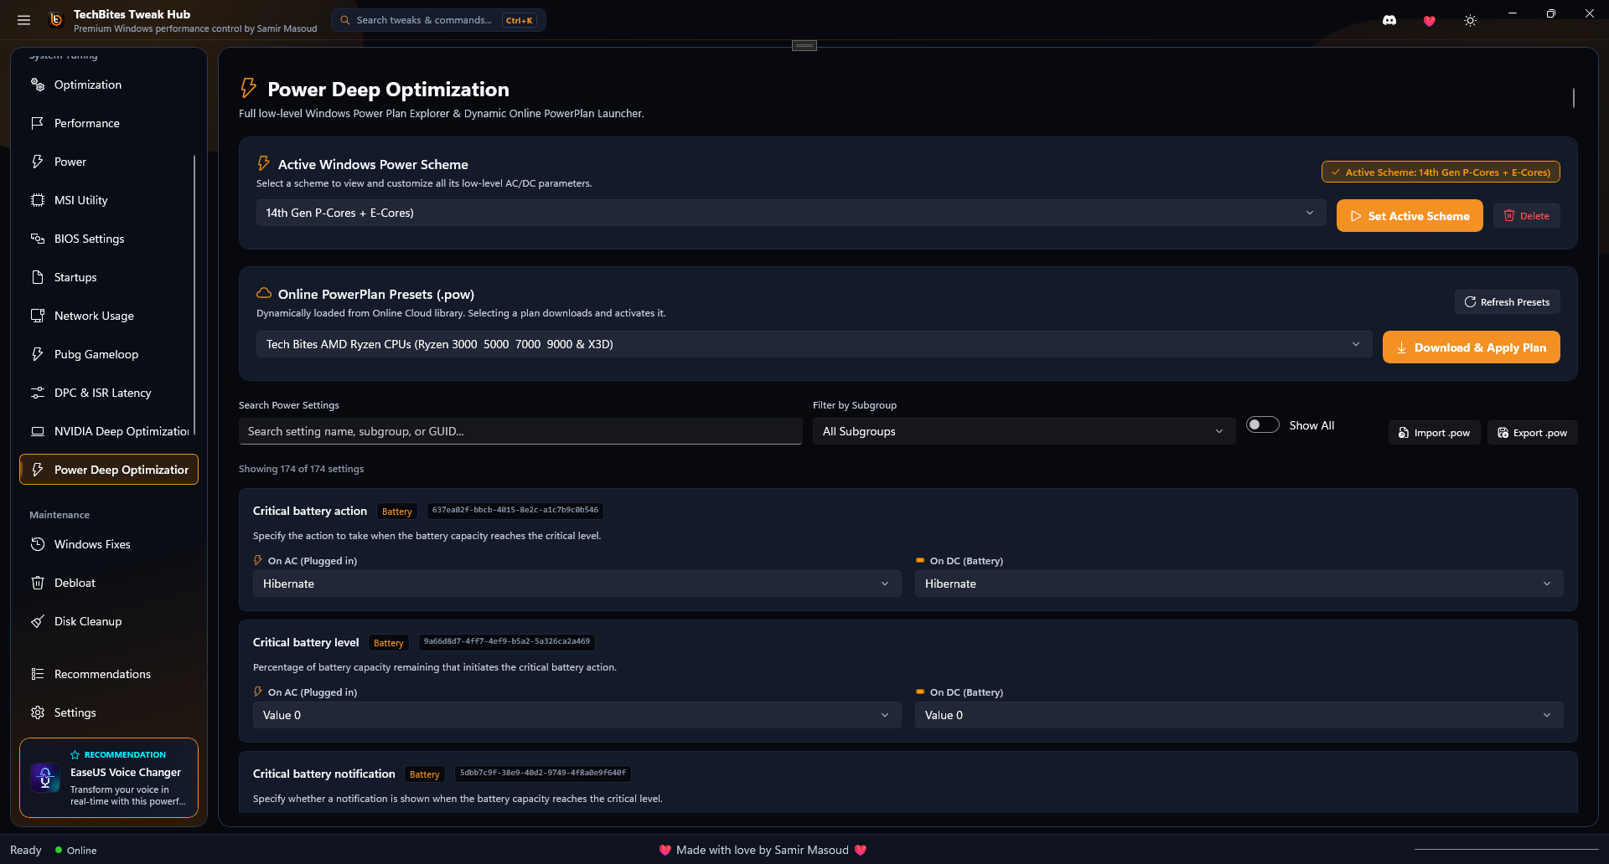
Task: Open Critical battery level On DC dropdown
Action: pos(1239,715)
